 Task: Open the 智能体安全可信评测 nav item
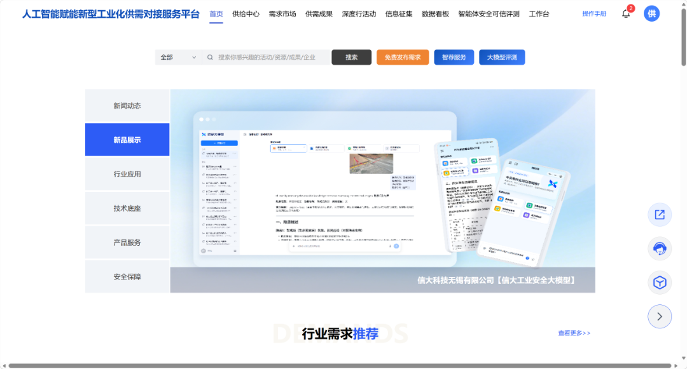point(489,14)
